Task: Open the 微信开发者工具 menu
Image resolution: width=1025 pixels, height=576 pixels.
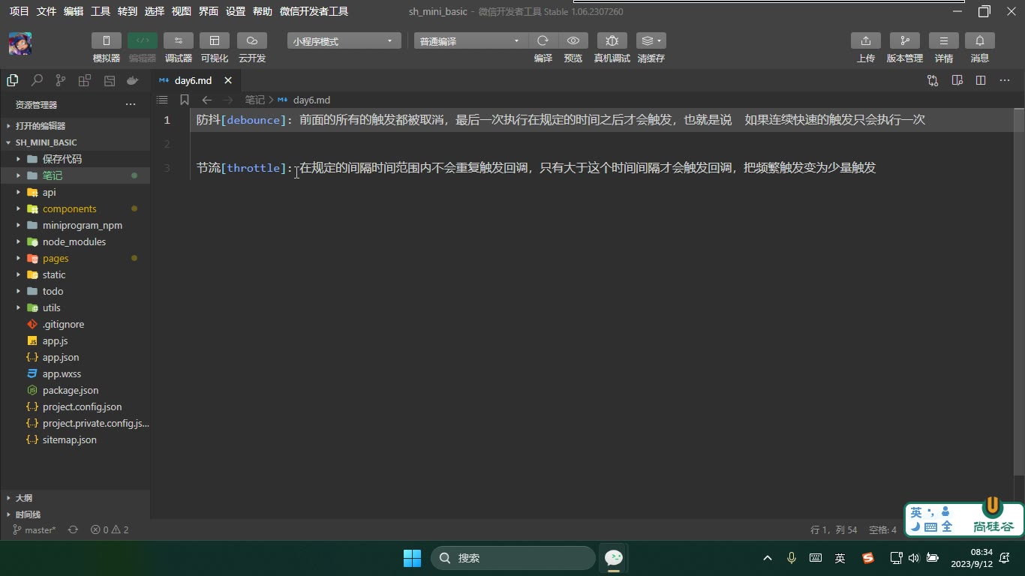Action: (314, 11)
